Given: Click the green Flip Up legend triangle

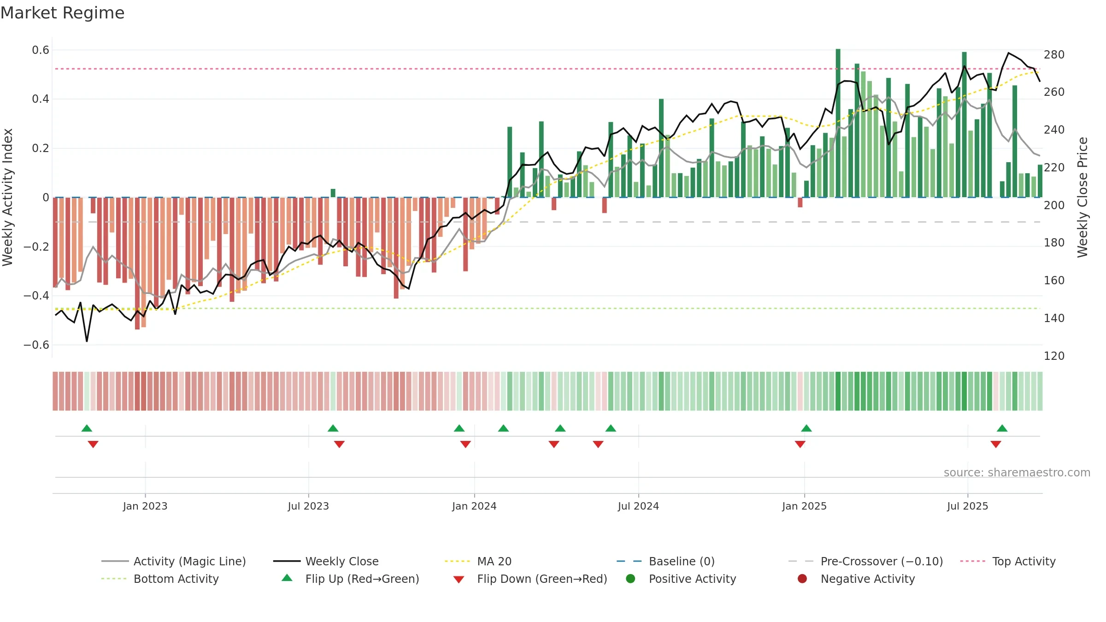Looking at the screenshot, I should click(287, 578).
